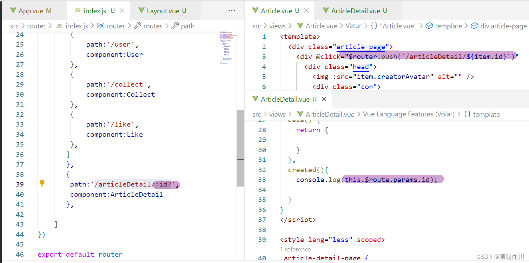The width and height of the screenshot is (529, 263).
Task: Open the path breadcrumb segment
Action: pos(188,26)
